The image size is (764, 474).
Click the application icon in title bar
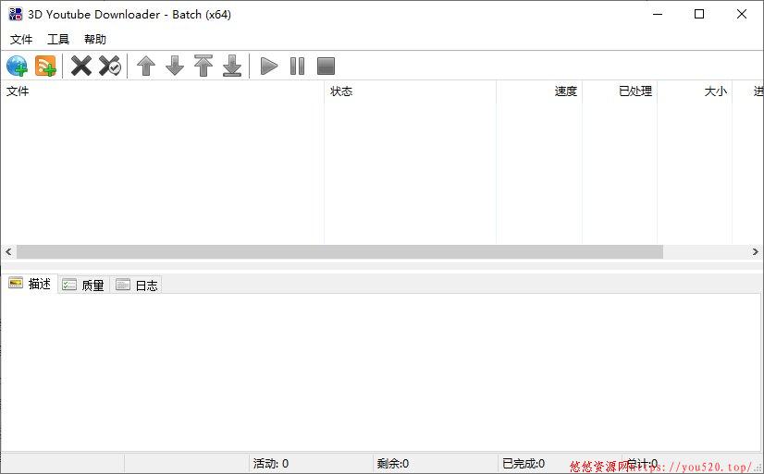pos(16,14)
